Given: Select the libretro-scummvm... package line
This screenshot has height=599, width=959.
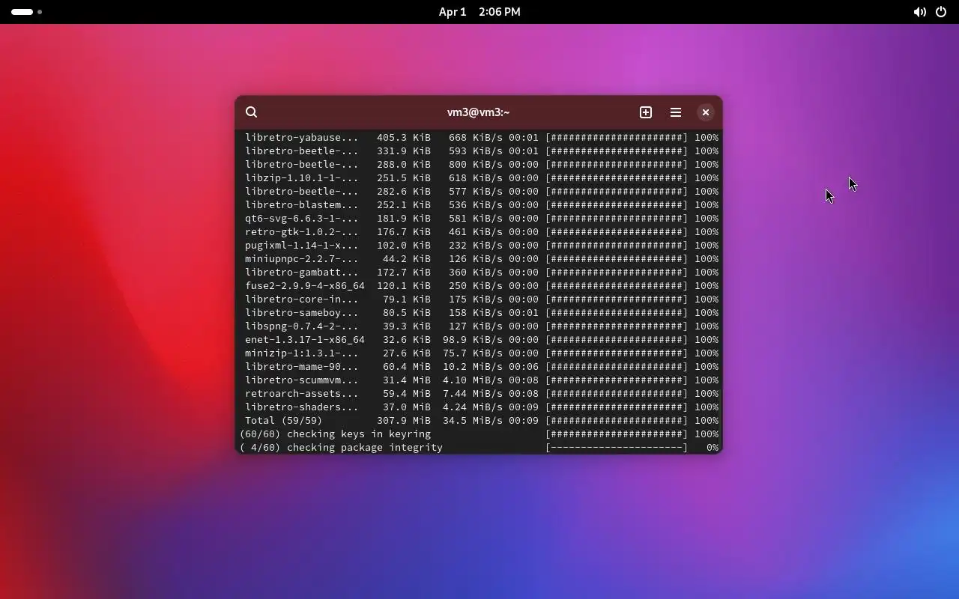Looking at the screenshot, I should [x=482, y=380].
